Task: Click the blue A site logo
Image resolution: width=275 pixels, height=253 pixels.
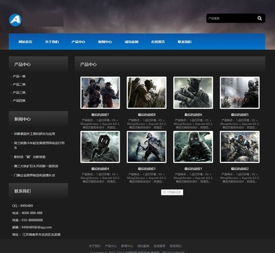Action: 16,20
